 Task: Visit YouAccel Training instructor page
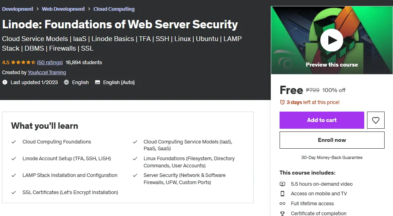(x=47, y=72)
